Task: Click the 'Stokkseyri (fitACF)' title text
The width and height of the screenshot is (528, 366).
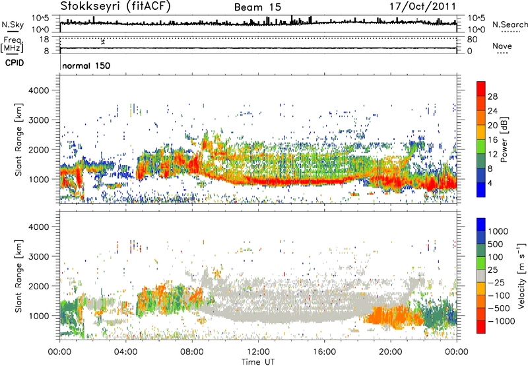Action: 115,7
